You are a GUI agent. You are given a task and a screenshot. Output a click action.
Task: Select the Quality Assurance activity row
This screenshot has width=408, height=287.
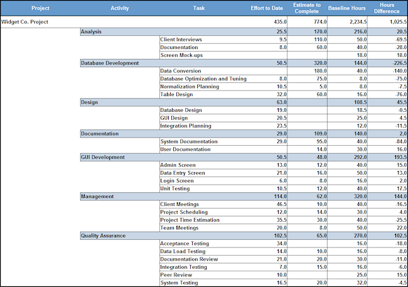(x=244, y=236)
